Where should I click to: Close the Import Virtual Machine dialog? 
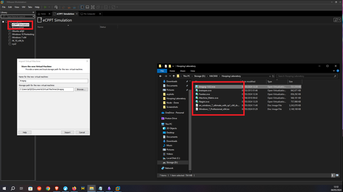click(x=87, y=61)
